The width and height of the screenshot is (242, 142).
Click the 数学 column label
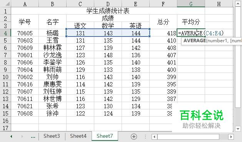point(108,26)
